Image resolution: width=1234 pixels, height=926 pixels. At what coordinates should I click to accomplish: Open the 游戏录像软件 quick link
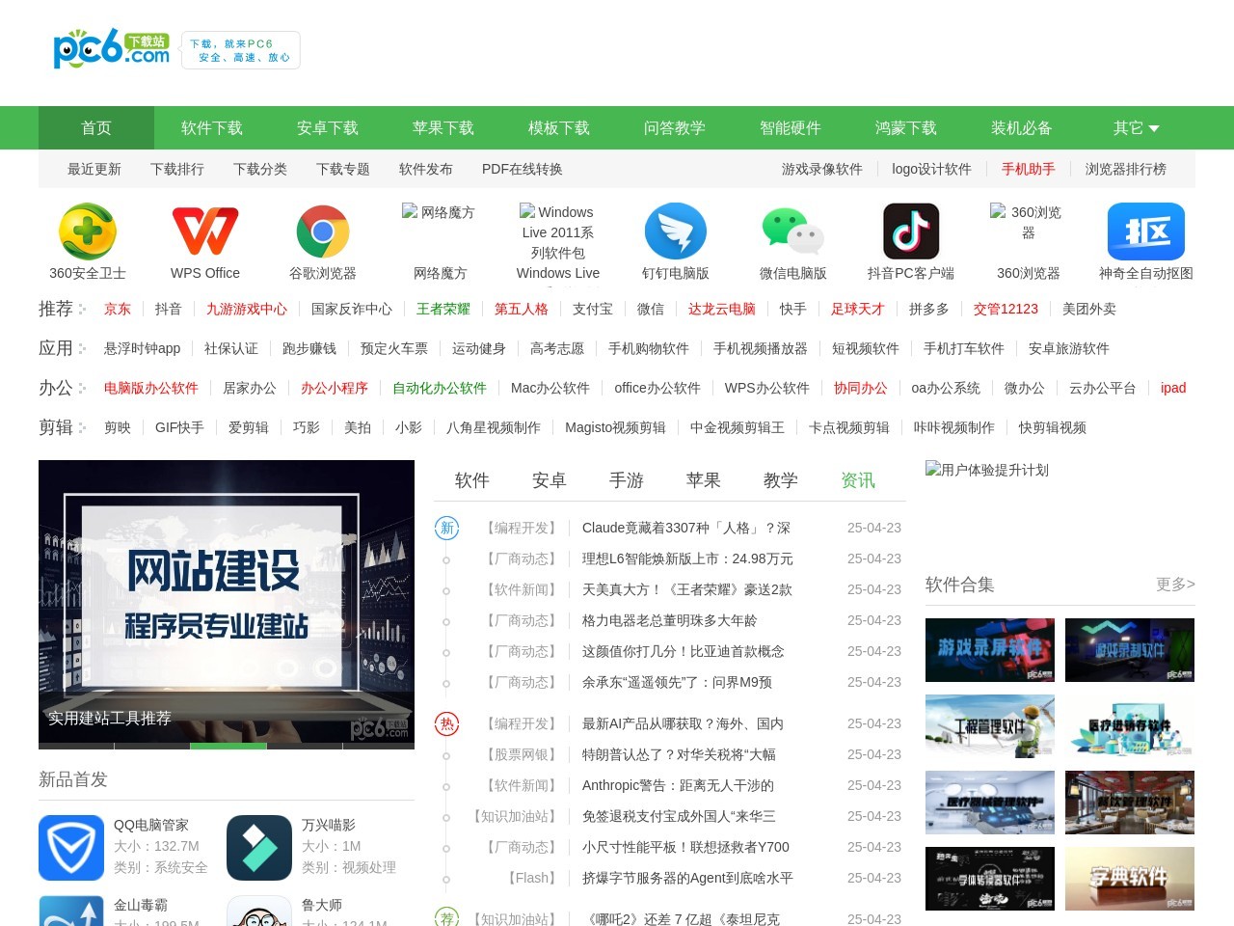[822, 169]
